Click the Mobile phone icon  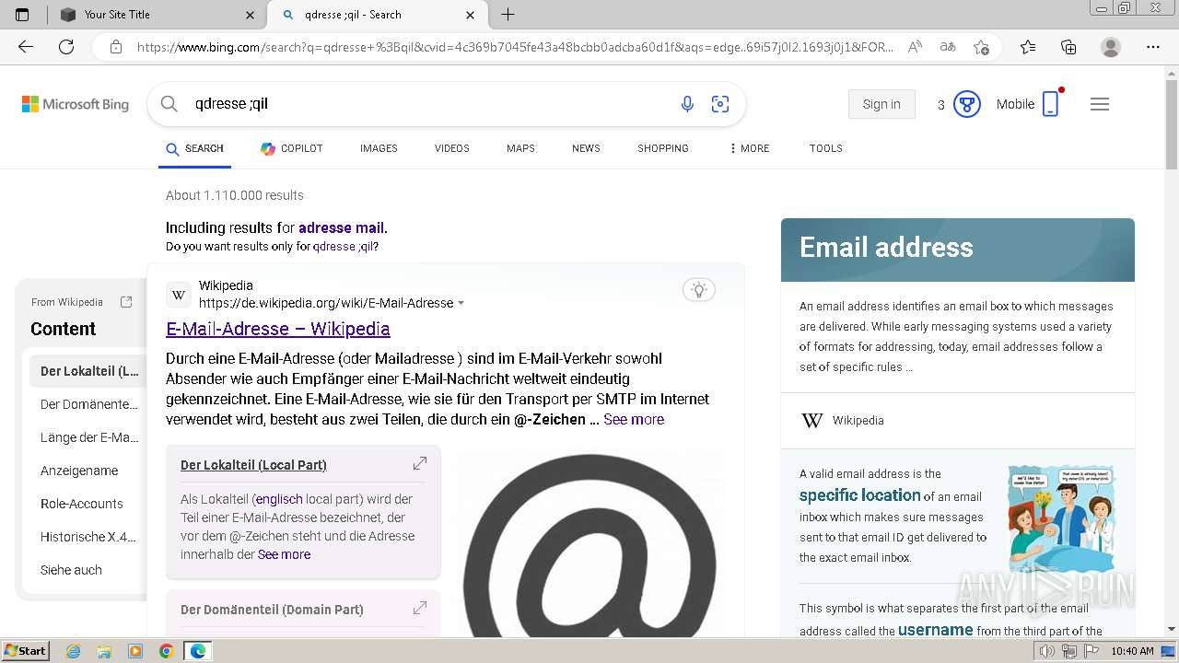pos(1050,104)
